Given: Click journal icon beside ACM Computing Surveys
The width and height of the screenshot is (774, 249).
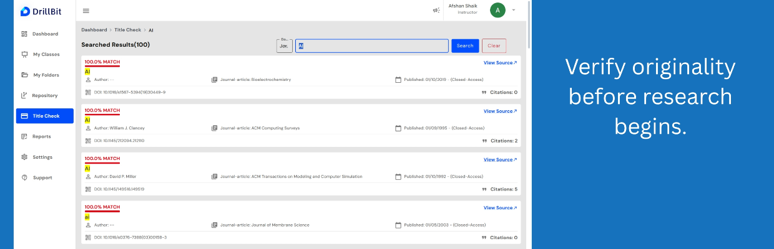Looking at the screenshot, I should [x=215, y=128].
